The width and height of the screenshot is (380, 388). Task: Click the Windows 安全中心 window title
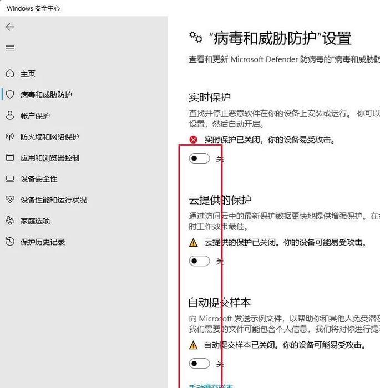click(33, 8)
